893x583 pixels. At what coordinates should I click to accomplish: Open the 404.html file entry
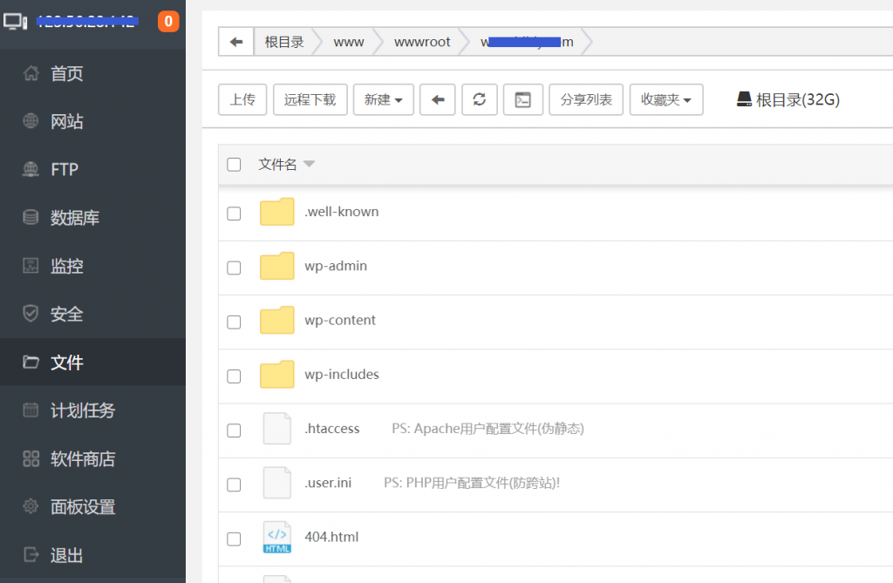331,537
